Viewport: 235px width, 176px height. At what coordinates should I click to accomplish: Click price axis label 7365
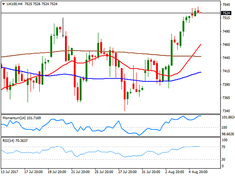tap(226, 98)
